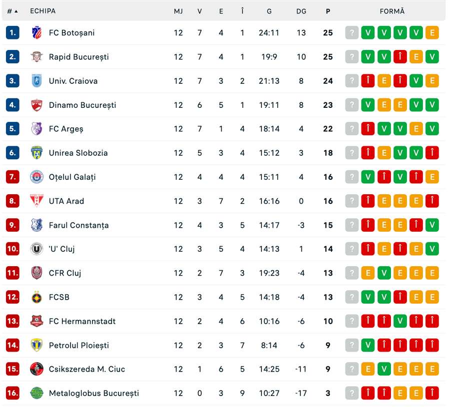
Task: Click the FC Botoșani club crest
Action: click(x=36, y=33)
